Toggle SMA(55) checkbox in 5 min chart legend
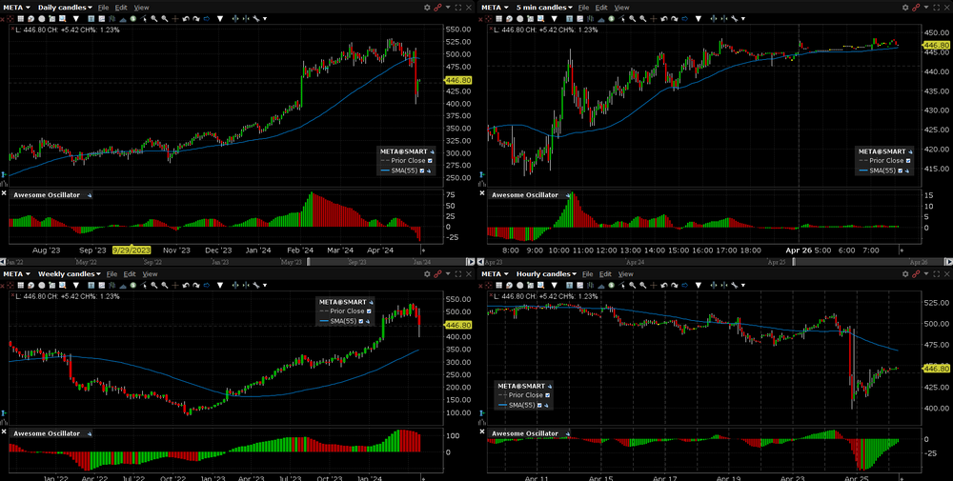 (x=900, y=170)
